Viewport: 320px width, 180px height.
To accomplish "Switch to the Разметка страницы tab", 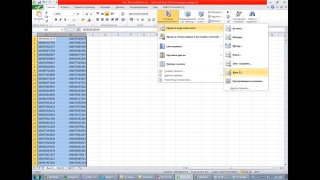I will click(84, 7).
